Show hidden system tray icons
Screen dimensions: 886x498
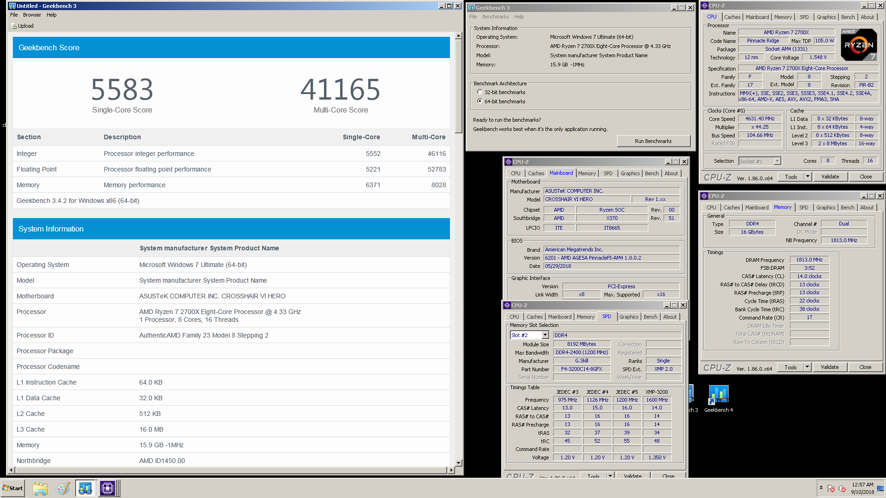click(821, 488)
